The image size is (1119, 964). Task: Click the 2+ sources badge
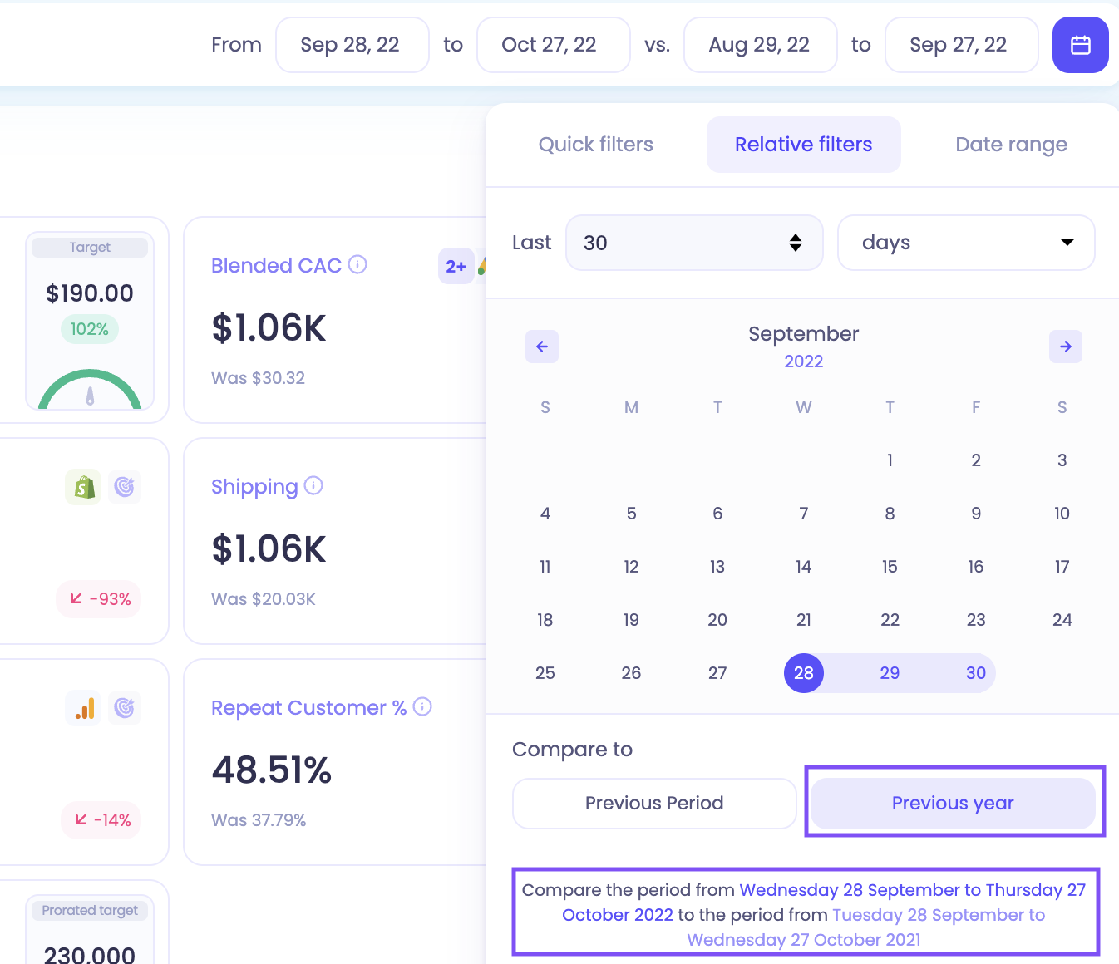pos(456,266)
